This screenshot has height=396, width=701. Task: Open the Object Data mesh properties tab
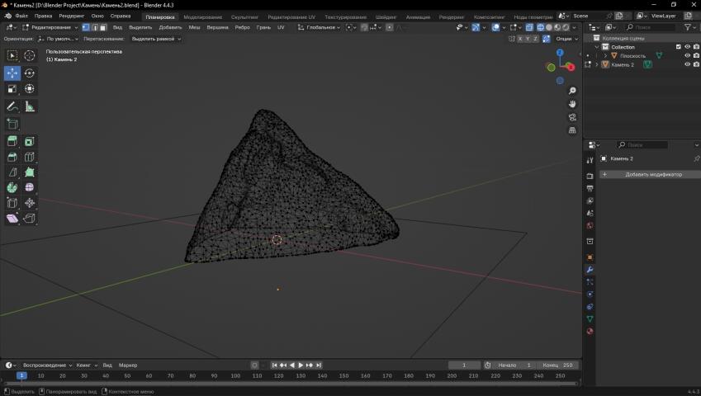590,318
